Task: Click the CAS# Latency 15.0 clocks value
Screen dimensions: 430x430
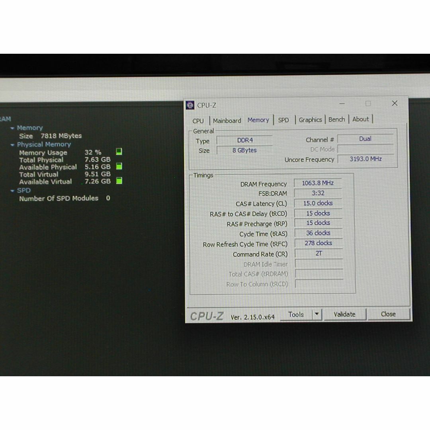Action: pos(318,203)
